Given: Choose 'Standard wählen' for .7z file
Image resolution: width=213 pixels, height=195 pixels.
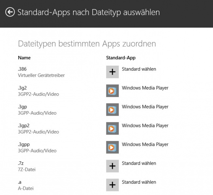Looking at the screenshot, I should (139, 163).
